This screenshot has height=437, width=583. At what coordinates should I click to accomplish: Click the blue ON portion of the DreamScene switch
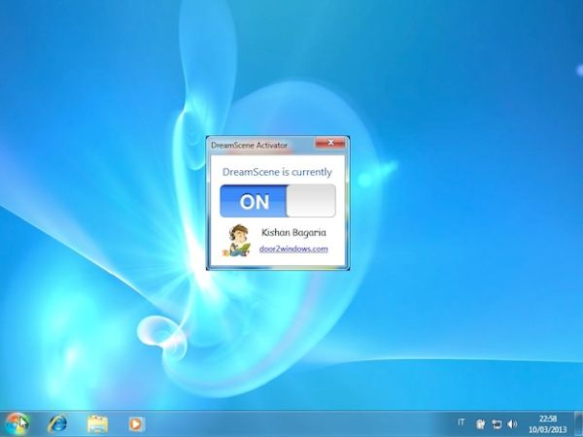pos(254,201)
